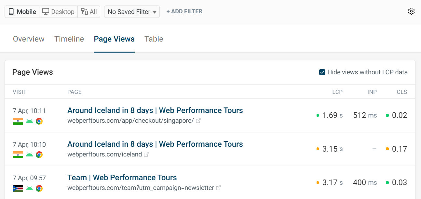Switch the device filter to Desktop
421x199 pixels.
point(58,11)
